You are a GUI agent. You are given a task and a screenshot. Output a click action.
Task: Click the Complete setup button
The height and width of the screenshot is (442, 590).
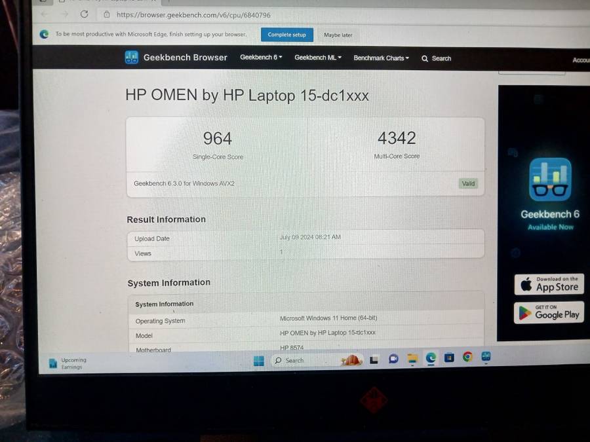286,35
